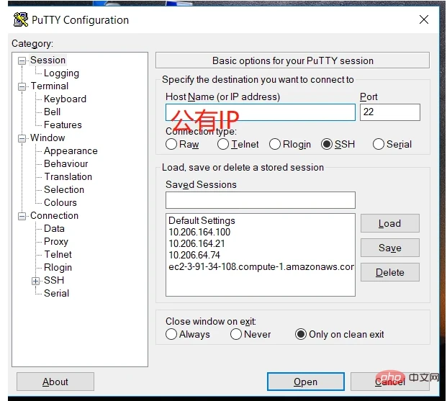This screenshot has width=447, height=401.
Task: Click the Load button
Action: pyautogui.click(x=389, y=223)
